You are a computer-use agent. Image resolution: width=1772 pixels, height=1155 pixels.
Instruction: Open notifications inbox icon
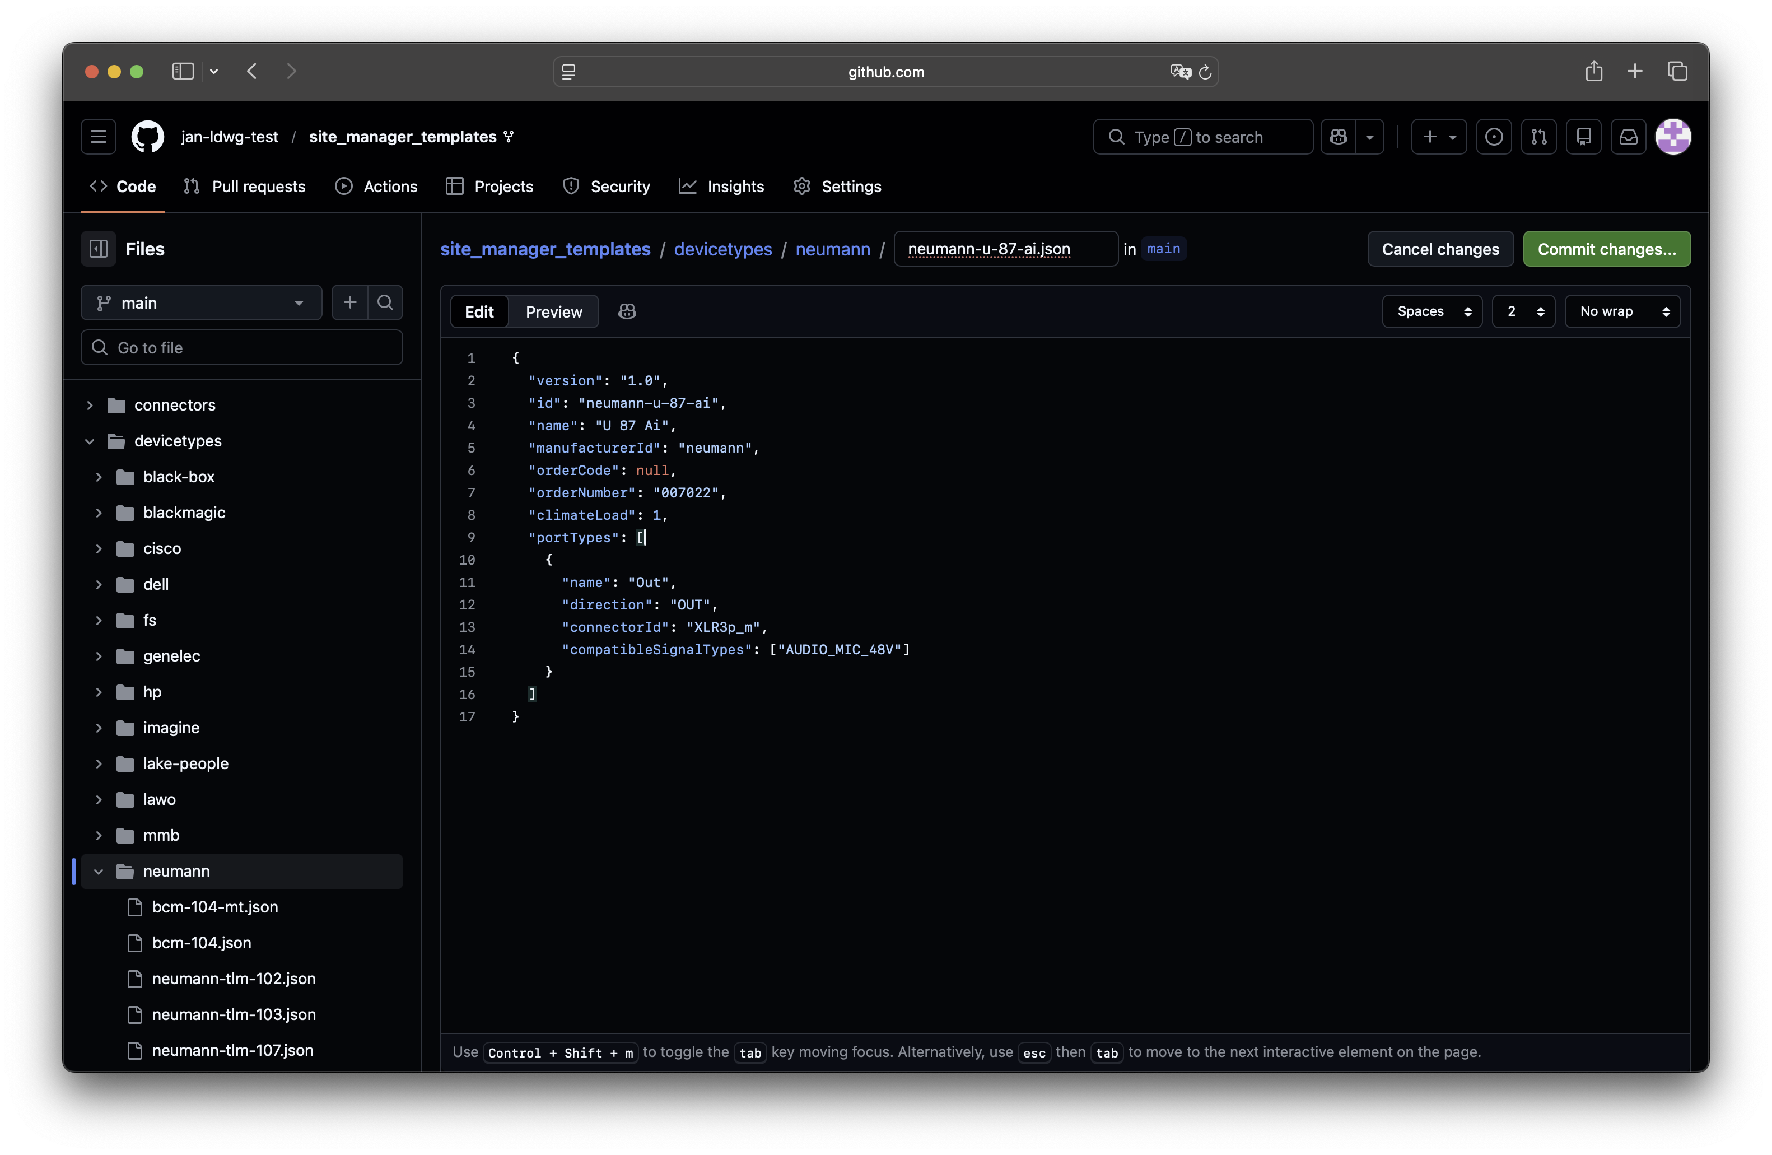tap(1628, 137)
